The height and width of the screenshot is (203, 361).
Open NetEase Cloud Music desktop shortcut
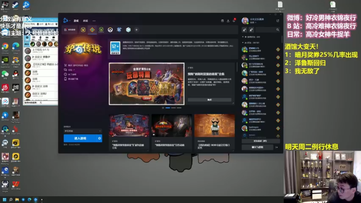click(x=5, y=88)
